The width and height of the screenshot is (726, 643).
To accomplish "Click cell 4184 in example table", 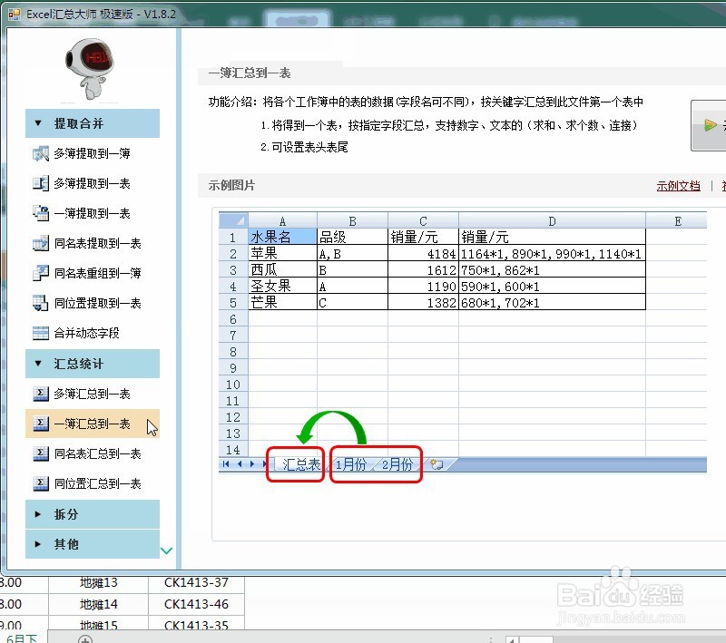I will coord(423,254).
